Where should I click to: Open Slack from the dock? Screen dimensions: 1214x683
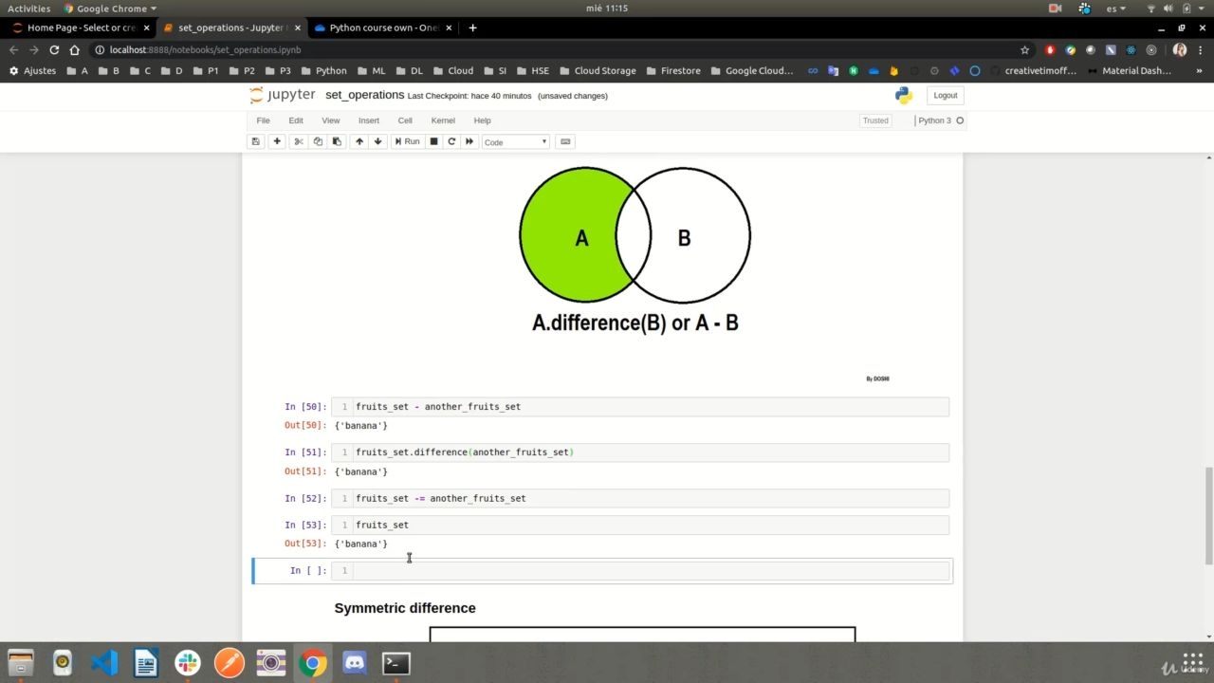(188, 663)
